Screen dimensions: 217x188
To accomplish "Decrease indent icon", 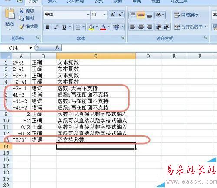I will click(x=159, y=27).
